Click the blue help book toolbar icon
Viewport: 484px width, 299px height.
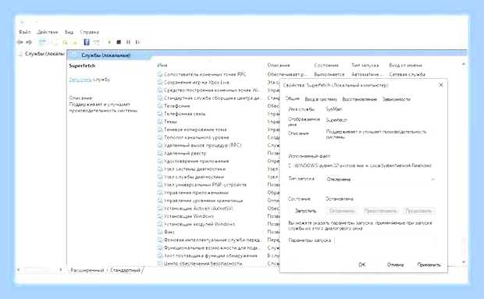87,42
